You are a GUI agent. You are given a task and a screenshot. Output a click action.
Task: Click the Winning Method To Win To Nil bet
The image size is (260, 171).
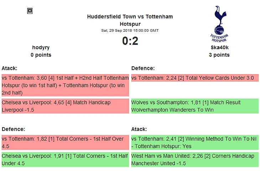point(195,142)
